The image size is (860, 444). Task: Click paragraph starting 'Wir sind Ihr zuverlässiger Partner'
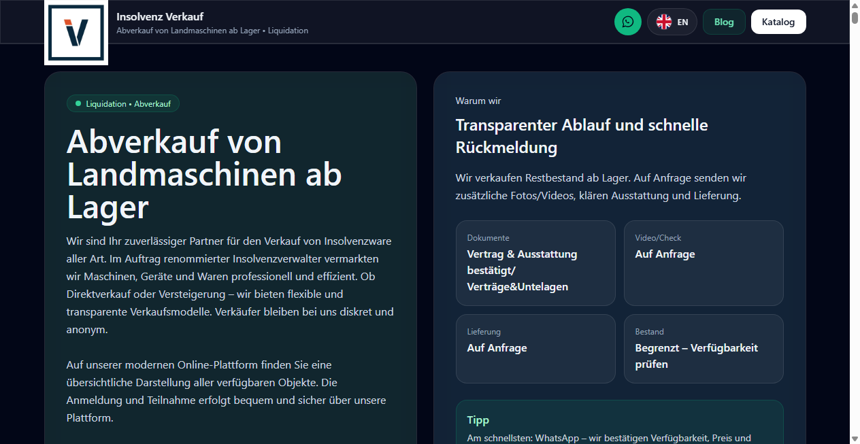coord(230,286)
